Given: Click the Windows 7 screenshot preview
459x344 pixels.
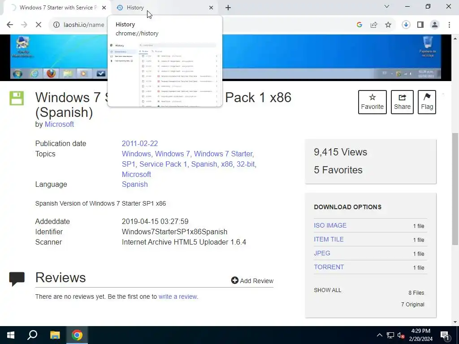Looking at the screenshot, I should pos(225,57).
